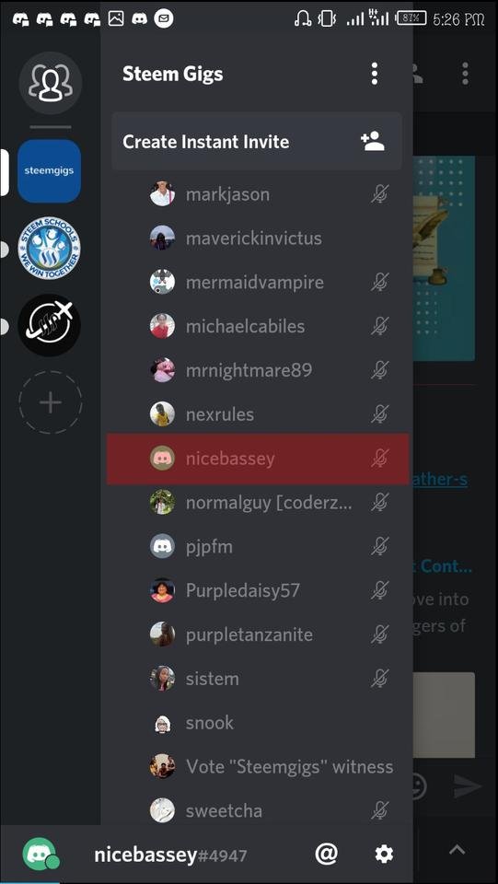Screen dimensions: 498x884
Task: Select the steemgigs server icon
Action: point(49,171)
